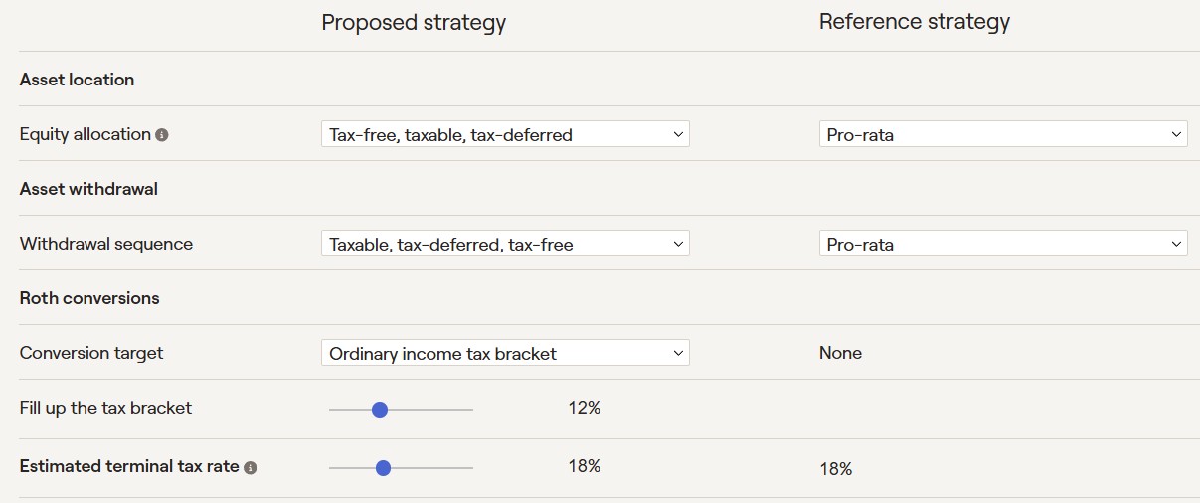Open the Reference Withdrawal sequence Pro-rata dropdown

[x=1003, y=244]
